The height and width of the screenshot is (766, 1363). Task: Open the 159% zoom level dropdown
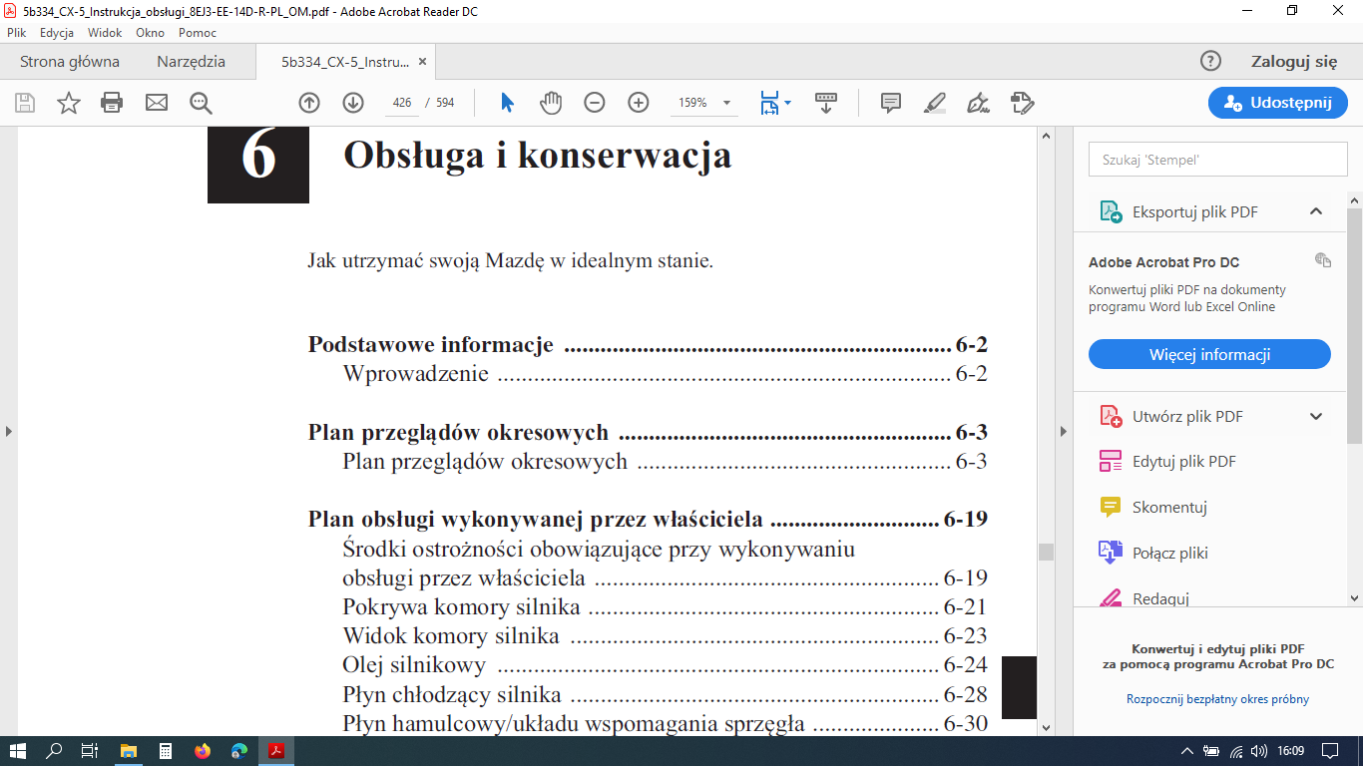726,103
